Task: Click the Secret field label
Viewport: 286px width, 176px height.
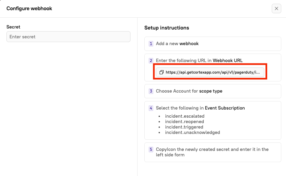Action: click(x=13, y=27)
